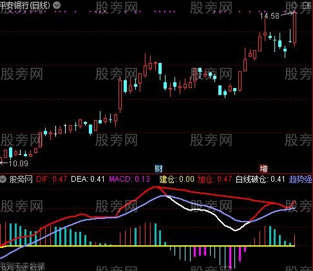Click the DIF: 0.47 value

52,179
